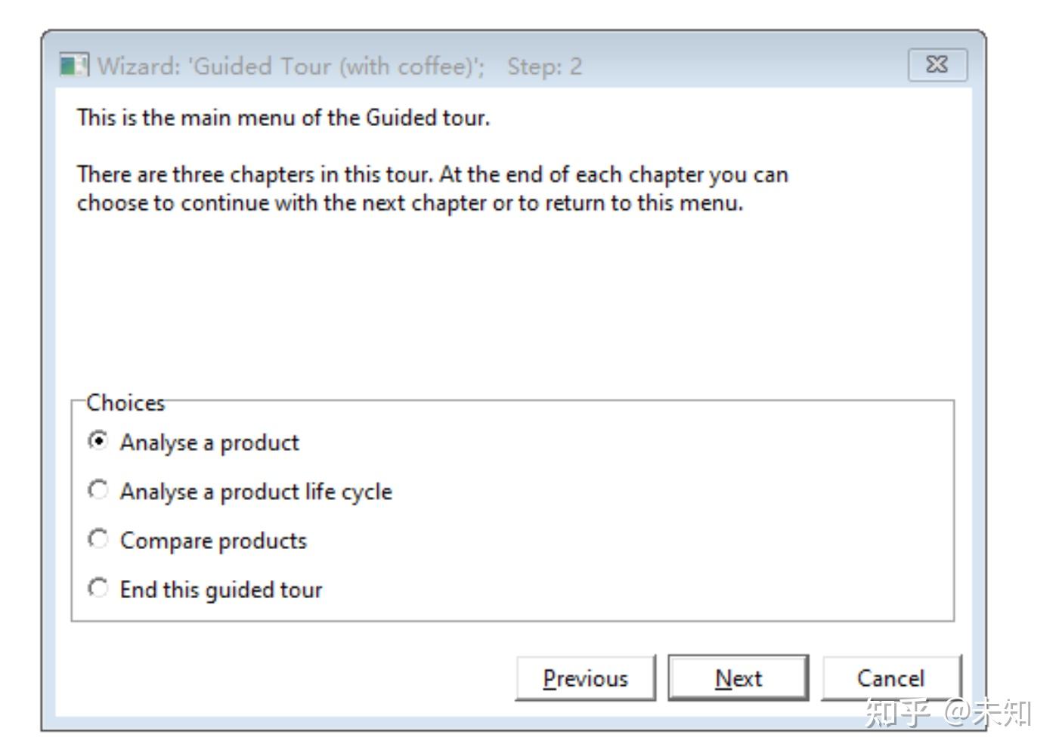1059x756 pixels.
Task: Cancel the wizard
Action: tap(890, 678)
